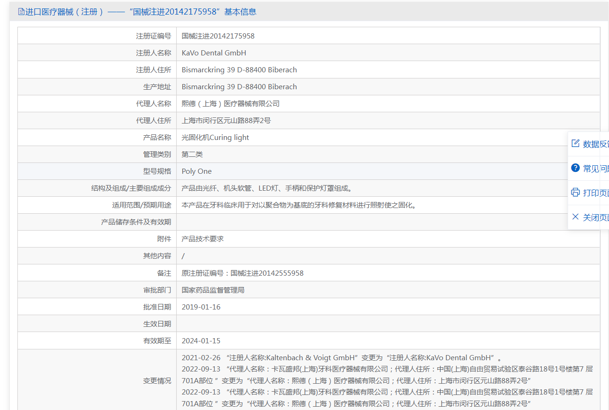
Task: Open the 常见问题 link text in side panel
Action: coord(596,169)
